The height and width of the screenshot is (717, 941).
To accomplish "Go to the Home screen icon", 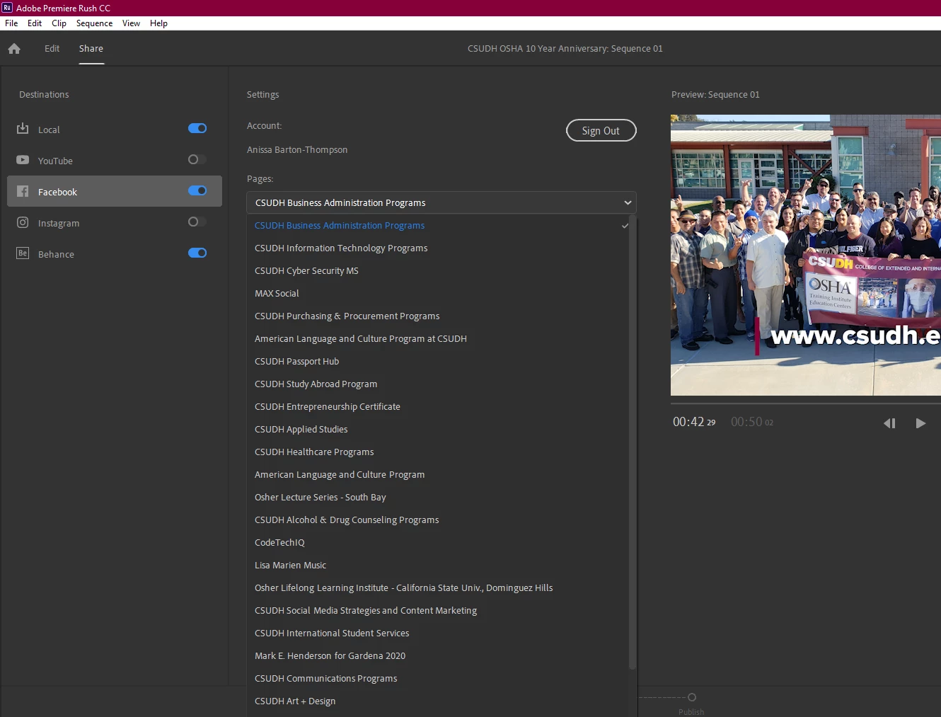I will tap(14, 49).
